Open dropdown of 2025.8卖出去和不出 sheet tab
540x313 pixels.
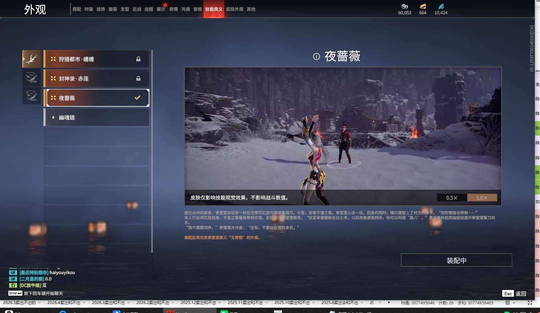362,303
